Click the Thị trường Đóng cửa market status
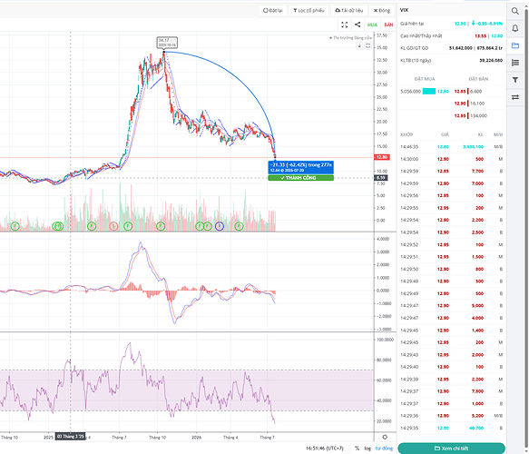The width and height of the screenshot is (529, 454). coord(350,37)
